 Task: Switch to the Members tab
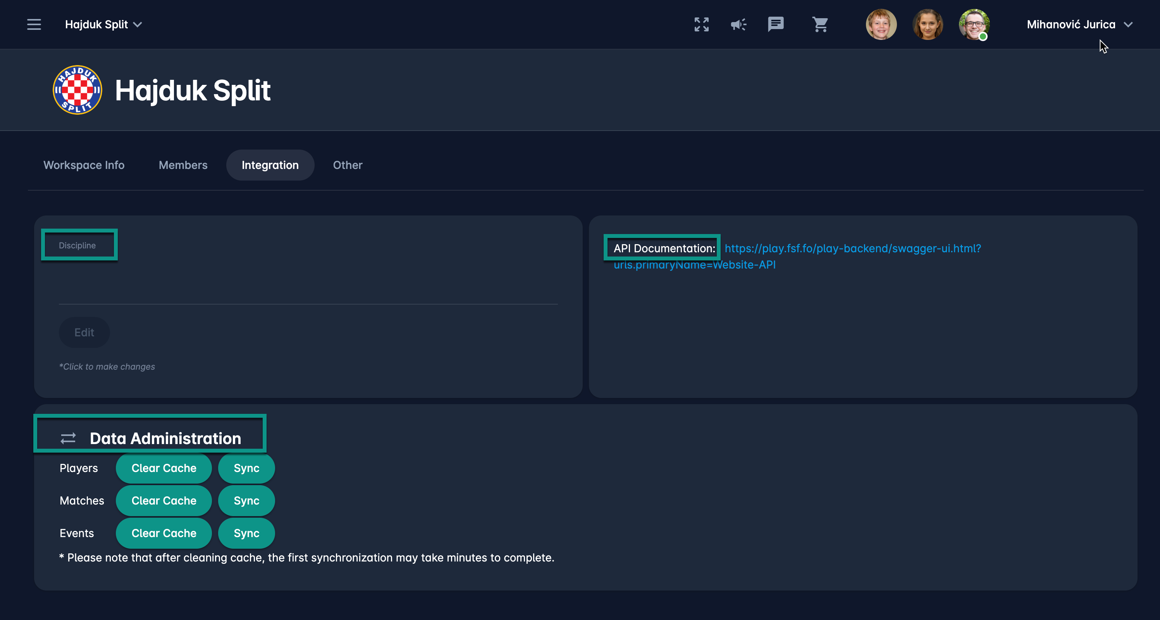[183, 165]
